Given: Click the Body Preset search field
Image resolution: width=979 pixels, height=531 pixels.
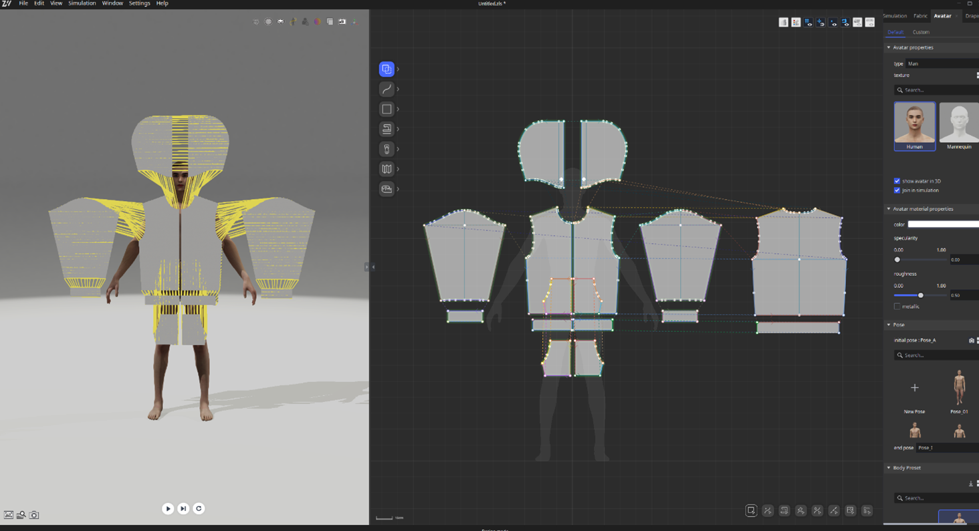Looking at the screenshot, I should 936,498.
